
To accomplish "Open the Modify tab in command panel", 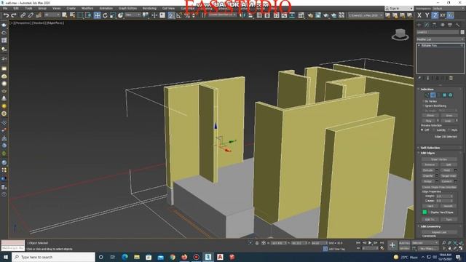I will pyautogui.click(x=427, y=25).
